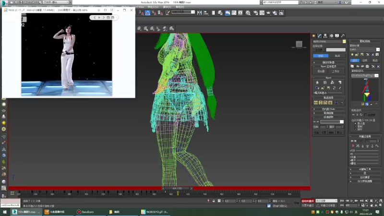Select the first radio option 默认值
The image size is (384, 216).
click(x=355, y=123)
